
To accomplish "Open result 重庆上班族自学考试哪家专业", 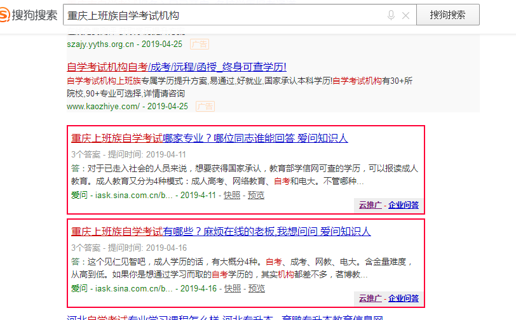I will tap(209, 138).
